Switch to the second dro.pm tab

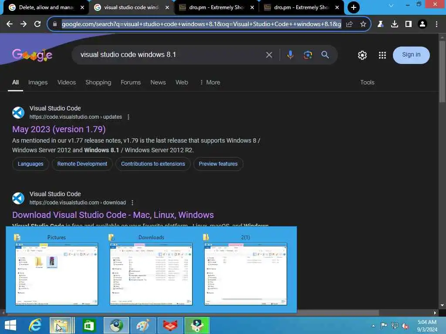pos(301,7)
